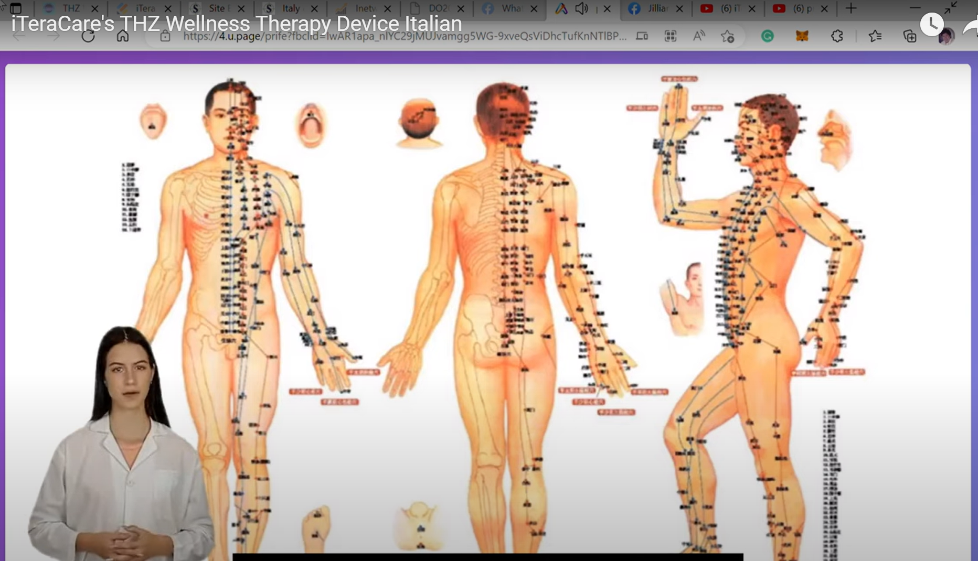Open the Grammarly extension

[767, 36]
